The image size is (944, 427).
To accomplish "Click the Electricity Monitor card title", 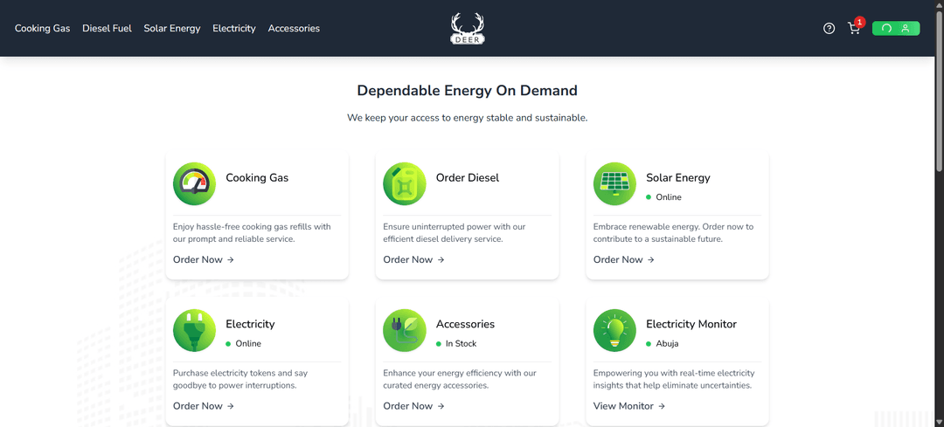I will (691, 324).
